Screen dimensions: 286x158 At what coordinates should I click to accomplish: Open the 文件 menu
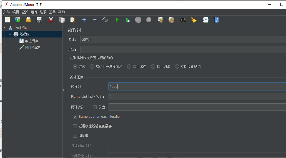pyautogui.click(x=6, y=12)
